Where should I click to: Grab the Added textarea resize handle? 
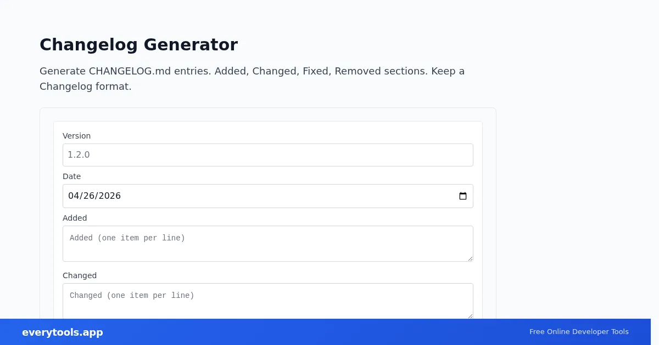[470, 258]
